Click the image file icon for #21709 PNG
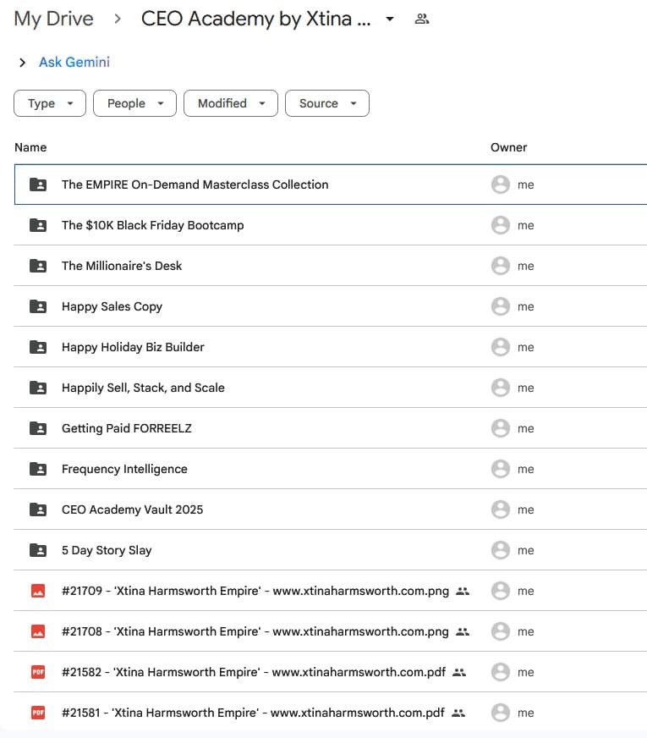 tap(37, 591)
